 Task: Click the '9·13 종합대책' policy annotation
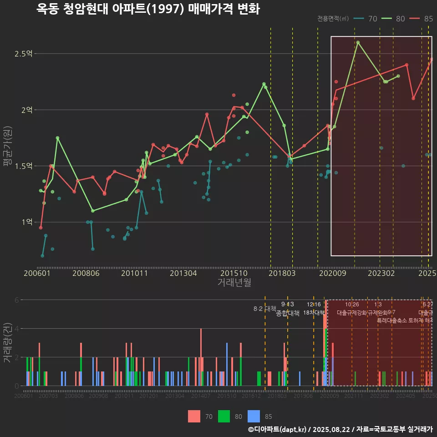(288, 309)
